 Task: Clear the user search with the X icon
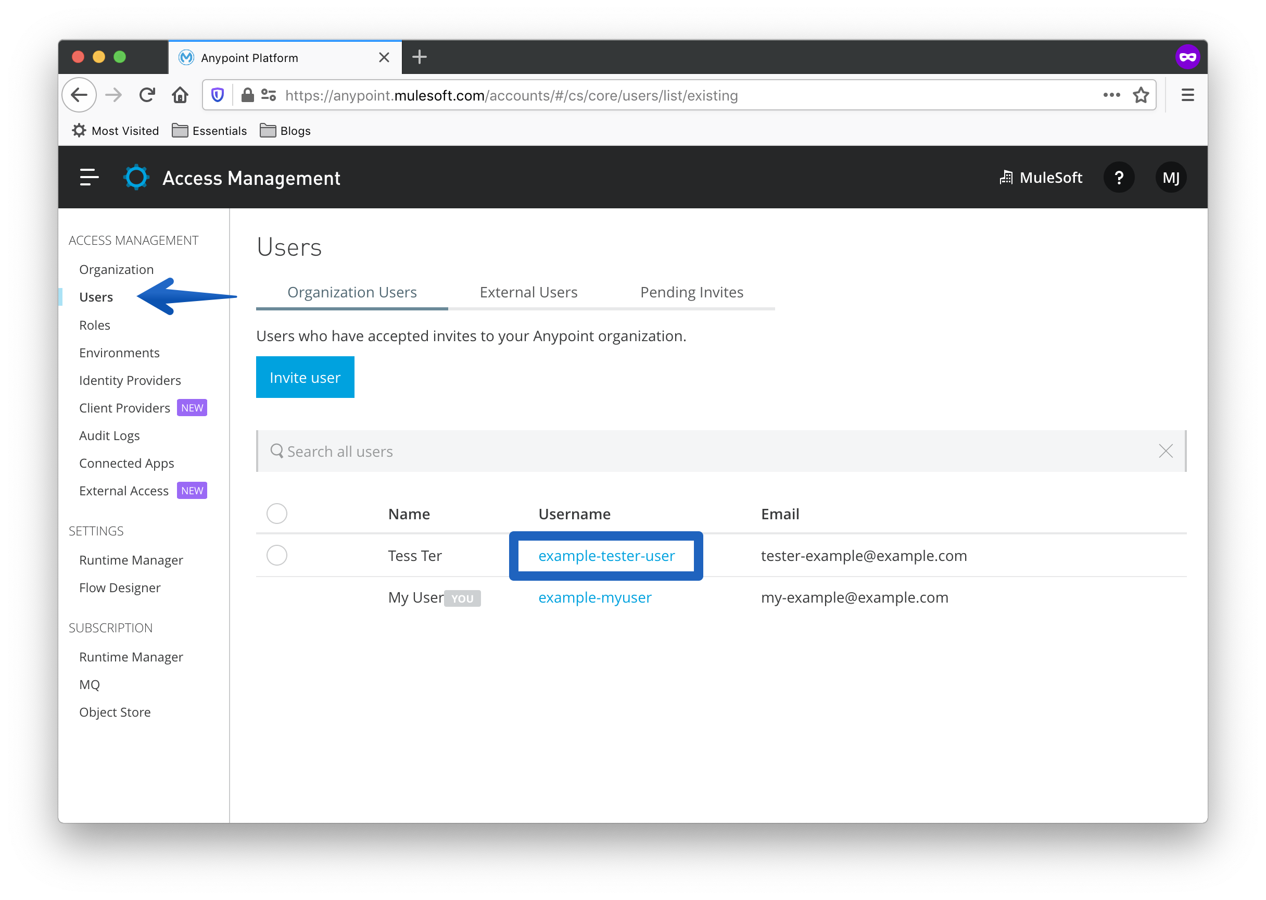point(1165,451)
